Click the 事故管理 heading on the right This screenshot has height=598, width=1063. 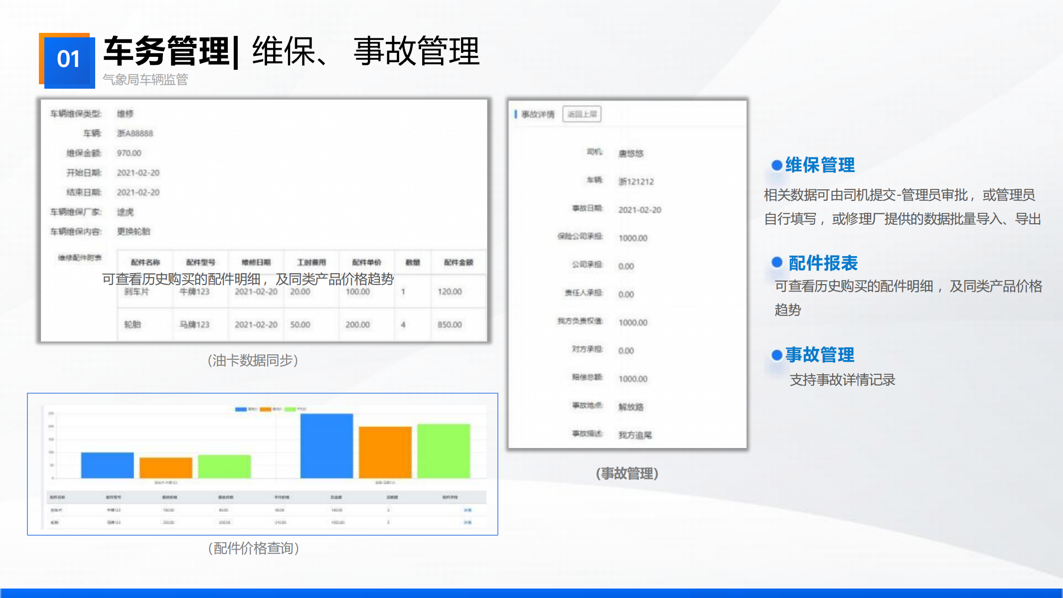[820, 355]
